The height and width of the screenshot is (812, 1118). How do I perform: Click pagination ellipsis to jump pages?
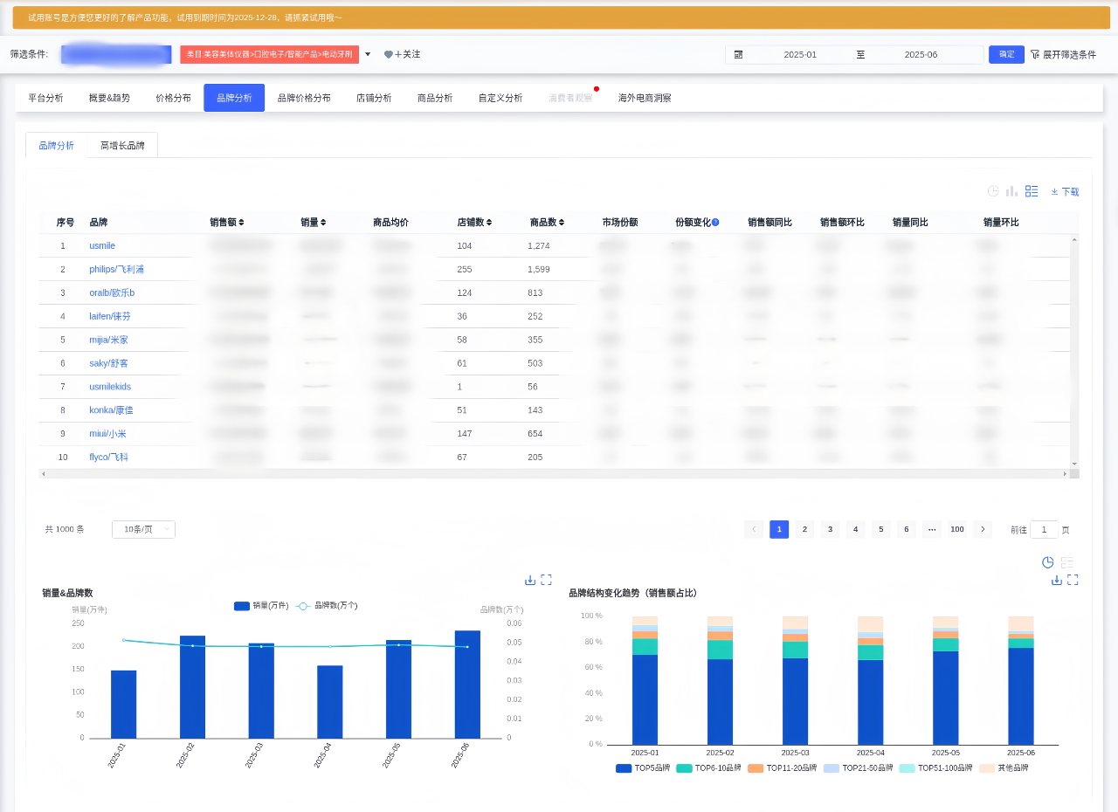(932, 529)
